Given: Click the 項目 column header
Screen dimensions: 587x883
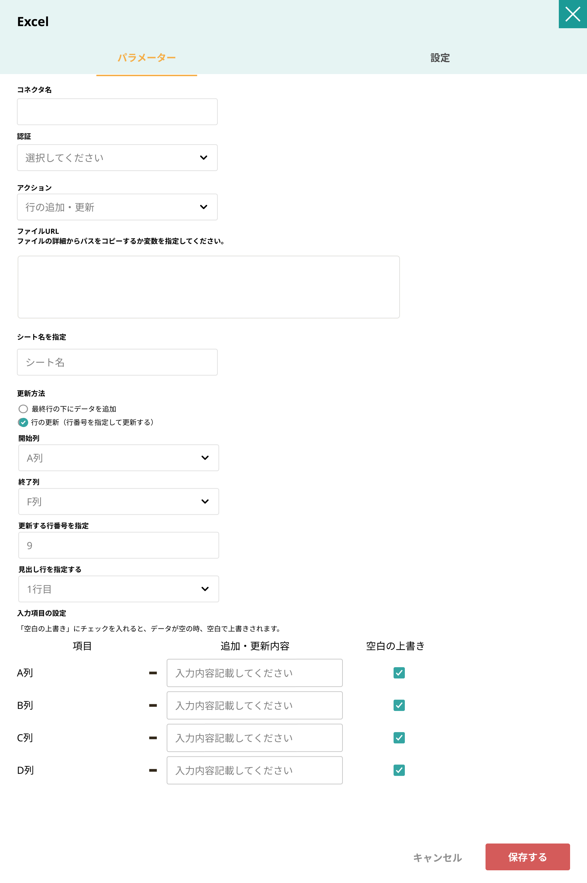Looking at the screenshot, I should pyautogui.click(x=82, y=646).
